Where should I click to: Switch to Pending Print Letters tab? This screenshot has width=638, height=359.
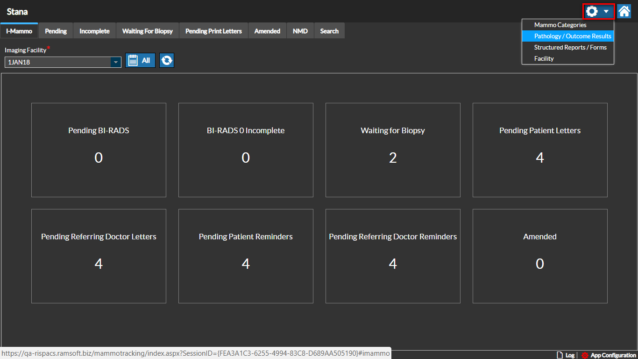pos(213,31)
